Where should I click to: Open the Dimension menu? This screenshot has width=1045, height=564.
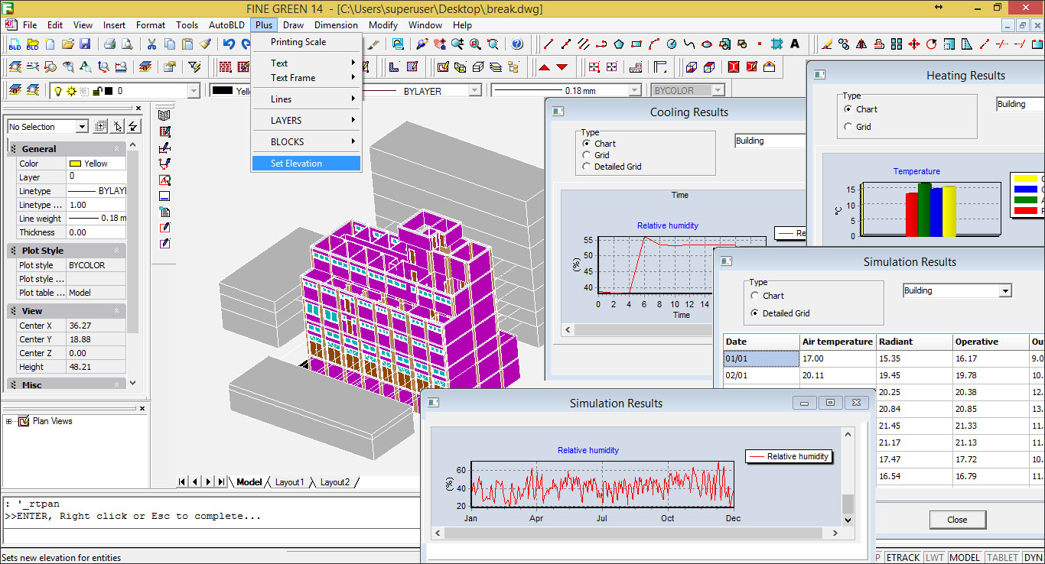(336, 25)
